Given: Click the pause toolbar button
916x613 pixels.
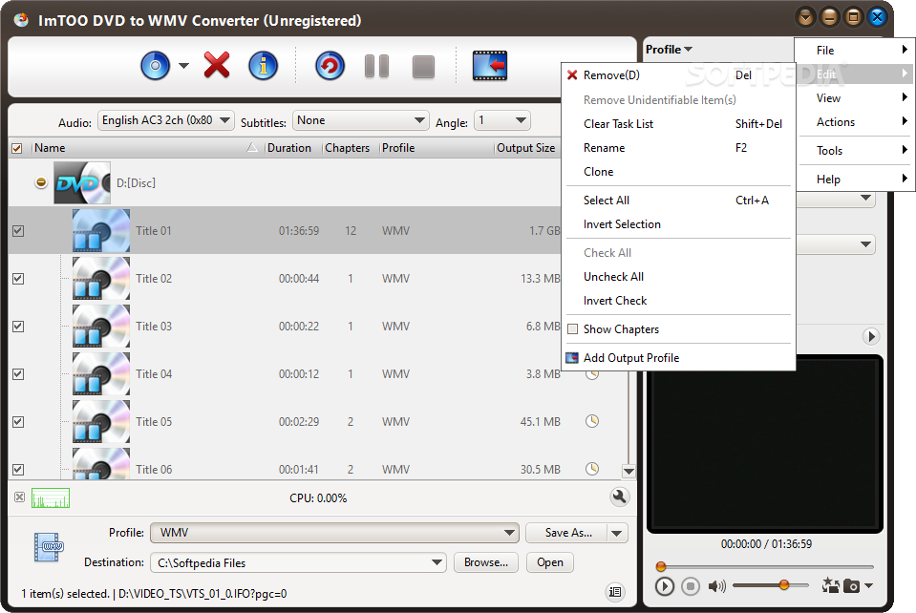Looking at the screenshot, I should click(x=376, y=66).
